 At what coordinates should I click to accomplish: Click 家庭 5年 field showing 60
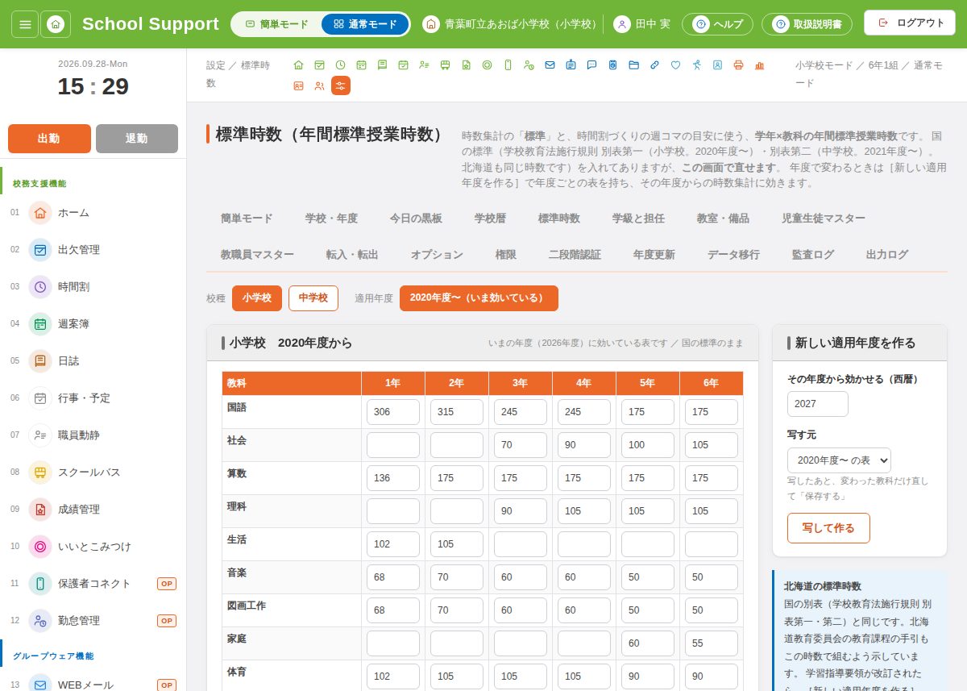point(648,643)
